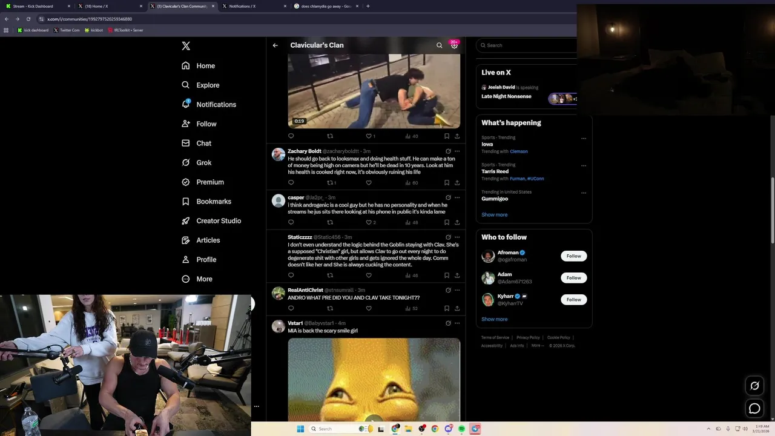The height and width of the screenshot is (436, 775).
Task: Like casper's post
Action: pyautogui.click(x=369, y=222)
